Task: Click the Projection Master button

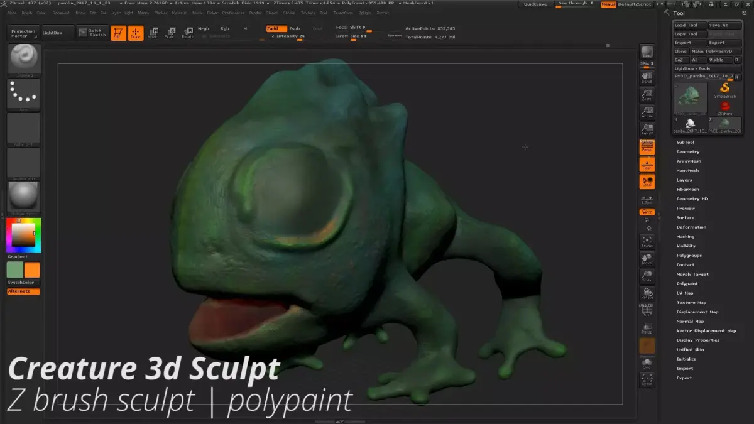Action: coord(23,33)
